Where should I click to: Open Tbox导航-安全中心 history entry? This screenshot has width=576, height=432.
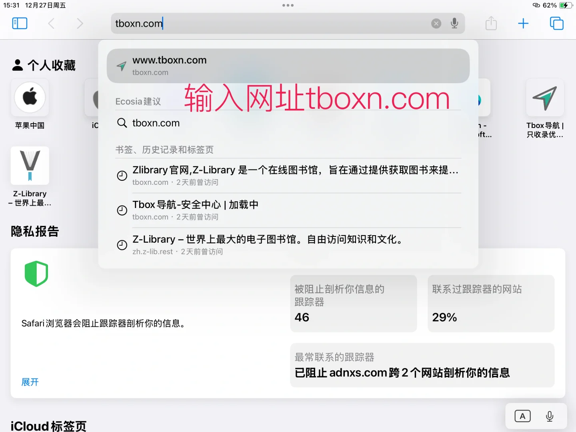(x=288, y=210)
